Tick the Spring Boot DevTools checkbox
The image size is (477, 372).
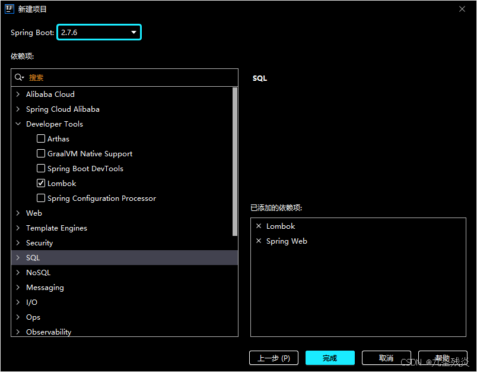[x=41, y=168]
